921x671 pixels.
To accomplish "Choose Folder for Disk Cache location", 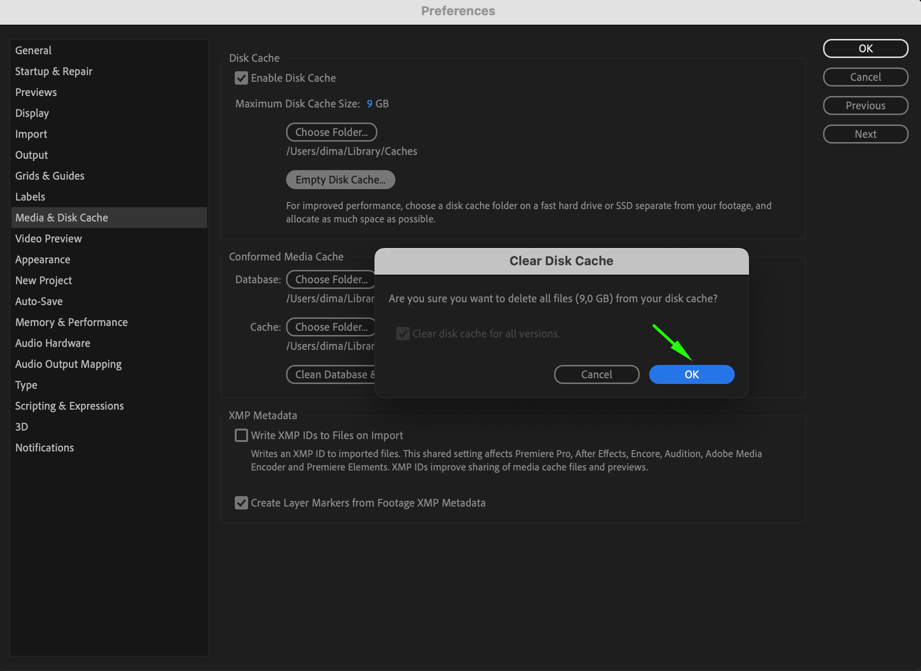I will click(x=331, y=132).
